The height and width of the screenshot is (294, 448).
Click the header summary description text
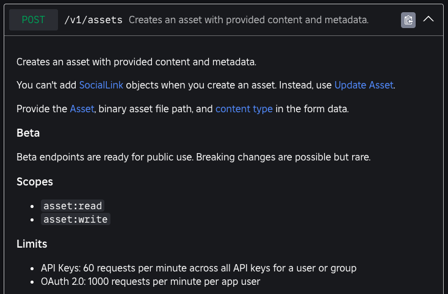[x=248, y=20]
